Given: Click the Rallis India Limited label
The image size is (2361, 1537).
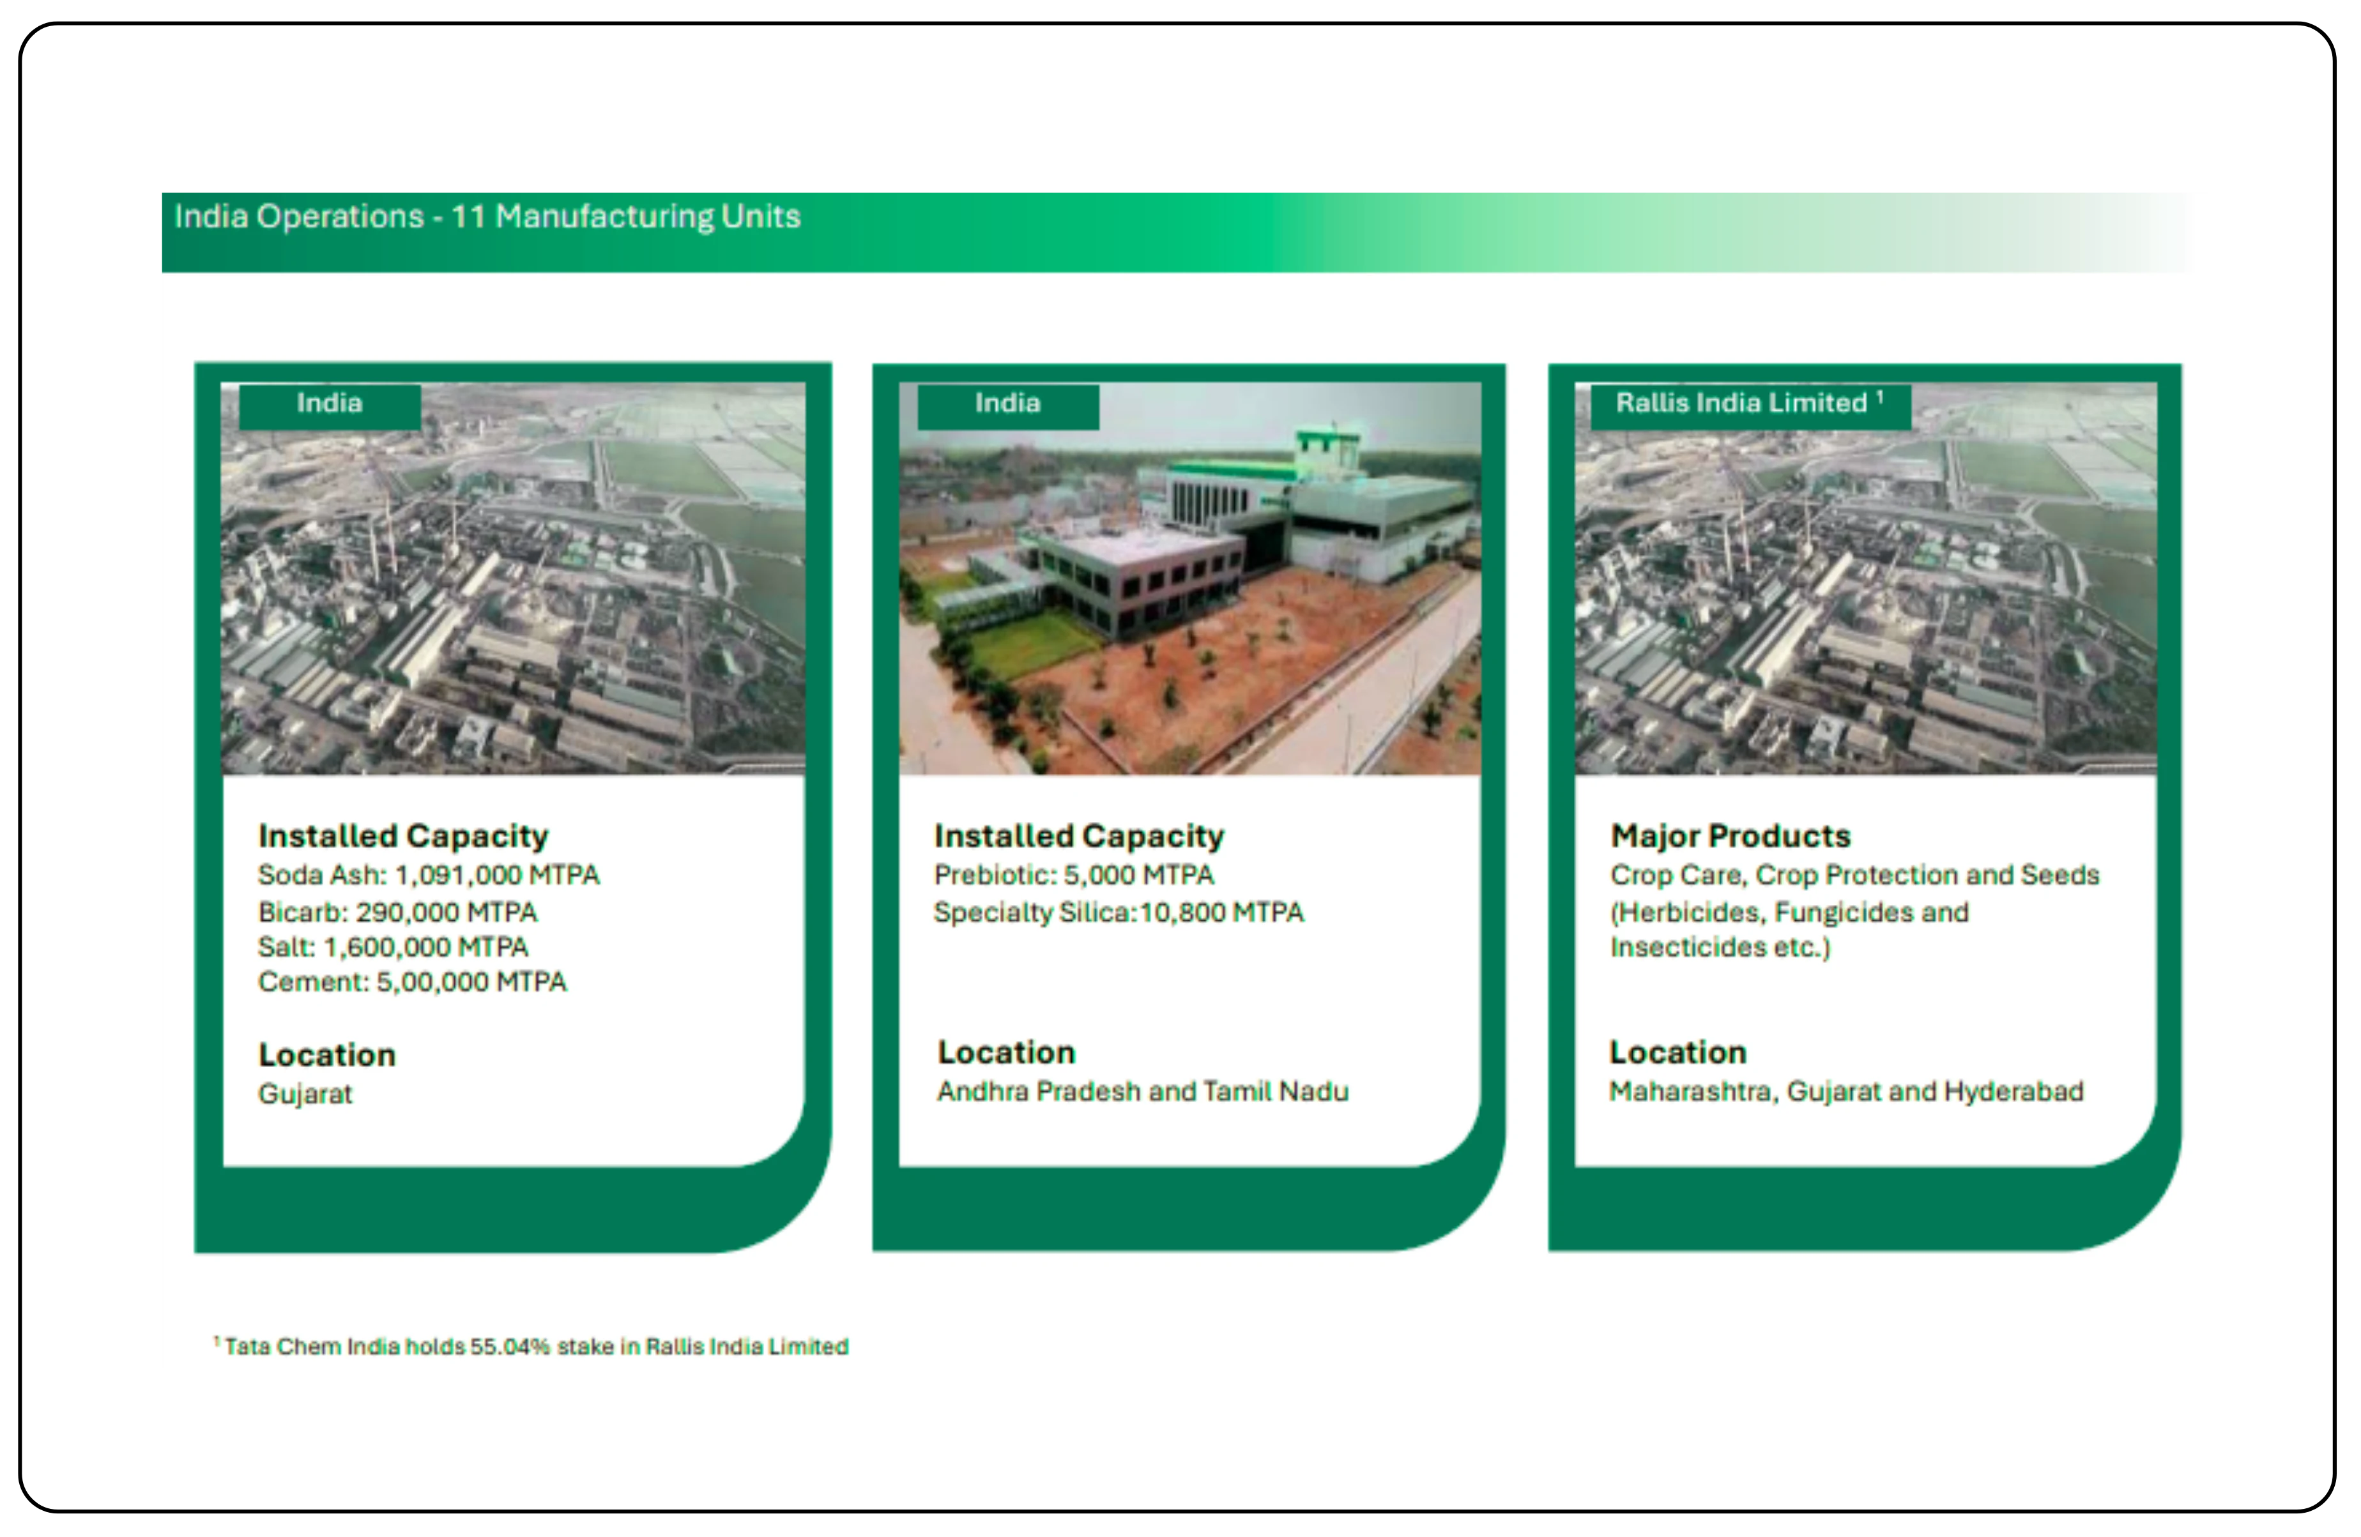Looking at the screenshot, I should pos(1749,405).
